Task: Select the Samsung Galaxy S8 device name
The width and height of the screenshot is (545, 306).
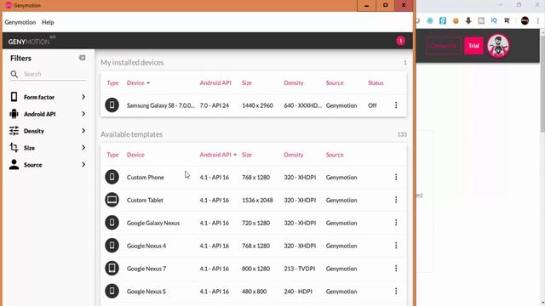Action: tap(161, 105)
